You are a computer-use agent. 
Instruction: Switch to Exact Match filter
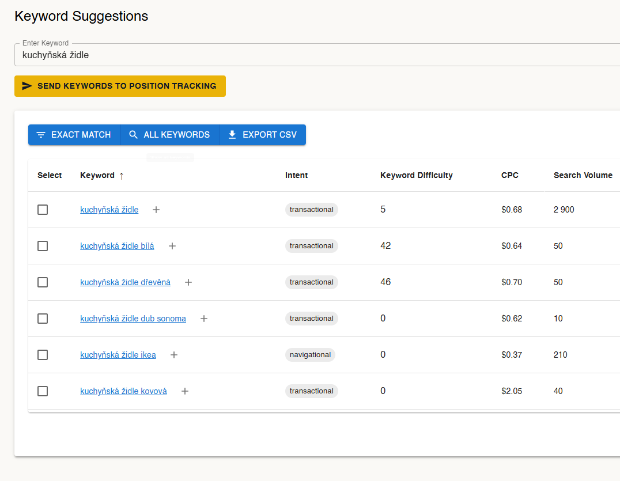[74, 135]
